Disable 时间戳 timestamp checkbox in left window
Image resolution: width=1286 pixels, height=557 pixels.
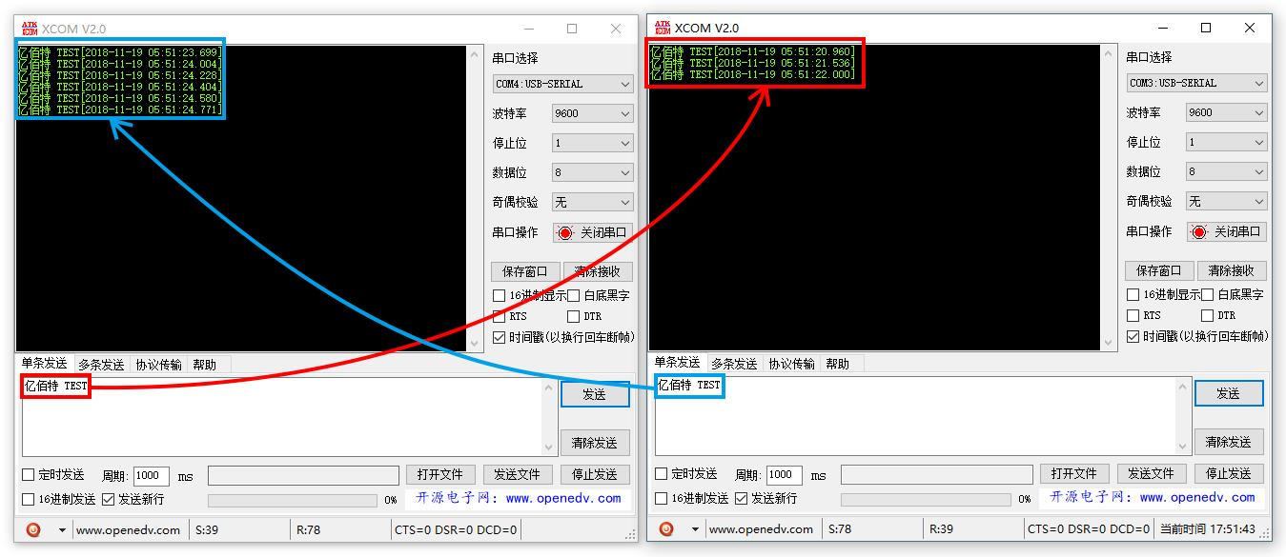pos(500,337)
